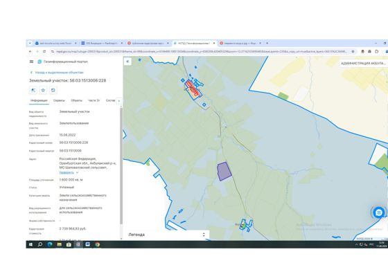Launch Microsoft Edge from the taskbar
The height and width of the screenshot is (274, 388).
tap(50, 244)
